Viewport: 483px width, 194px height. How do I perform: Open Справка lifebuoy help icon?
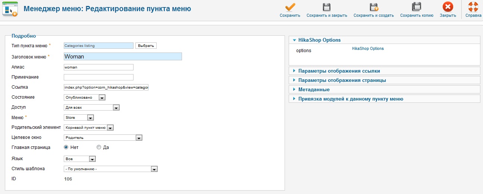point(473,7)
